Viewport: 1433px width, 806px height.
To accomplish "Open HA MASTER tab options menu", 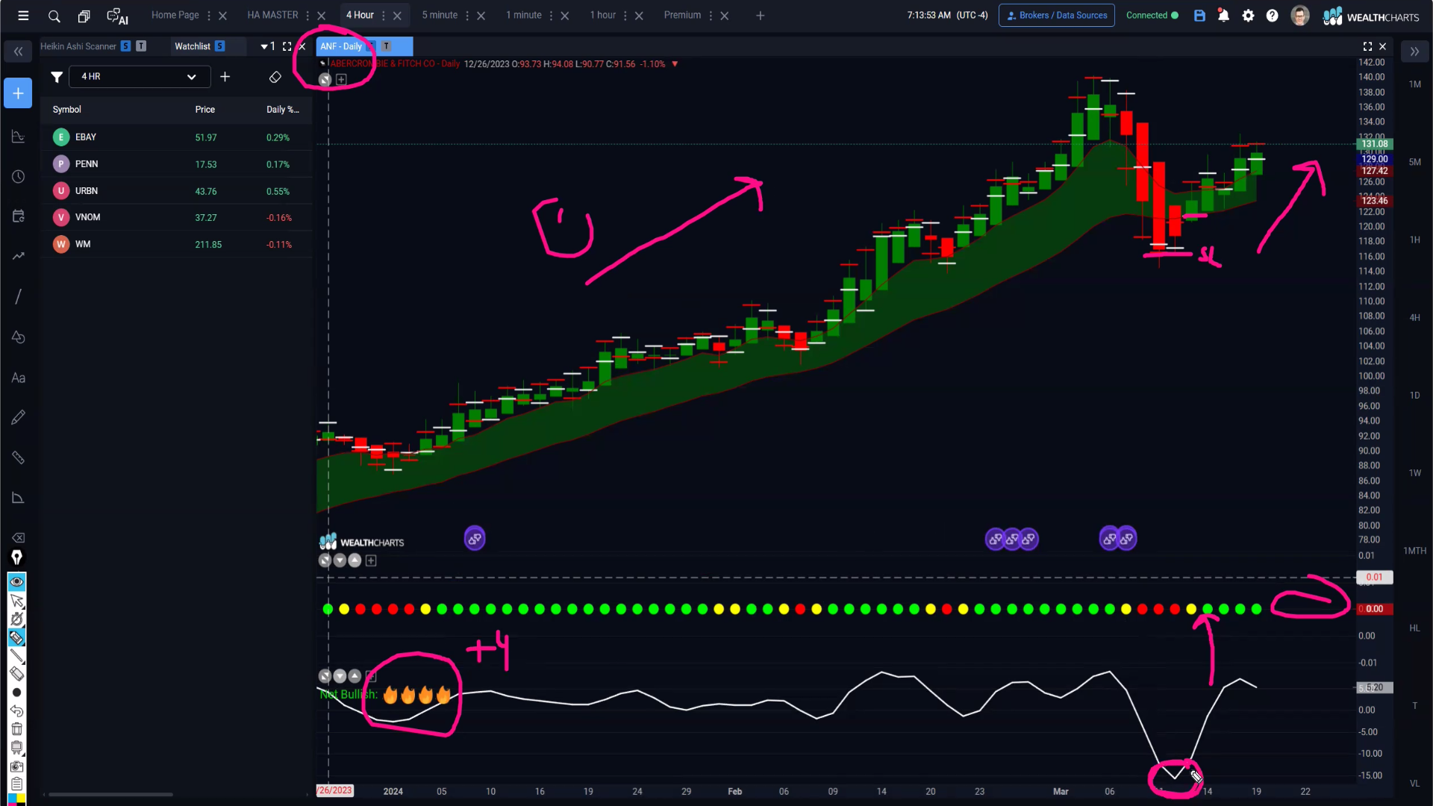I will 307,16.
